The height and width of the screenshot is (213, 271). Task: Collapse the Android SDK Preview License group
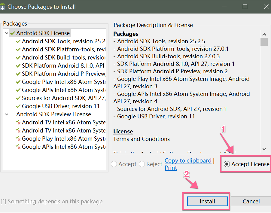click(7, 114)
